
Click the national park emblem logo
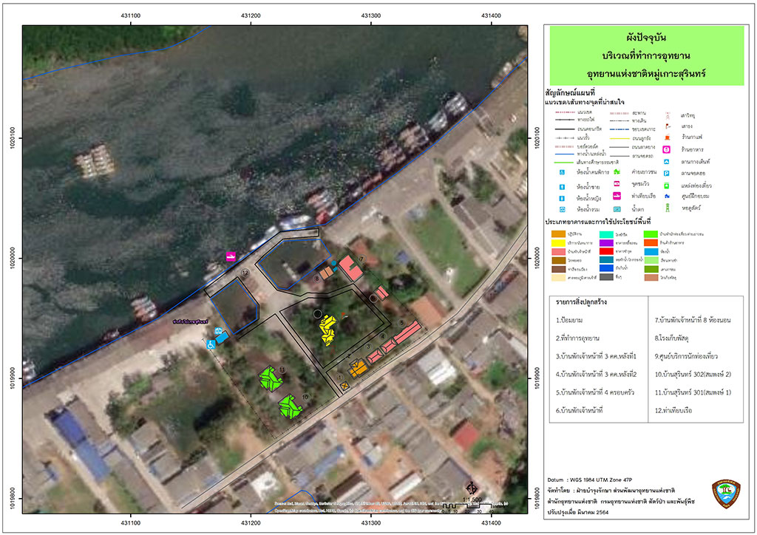[x=726, y=494]
